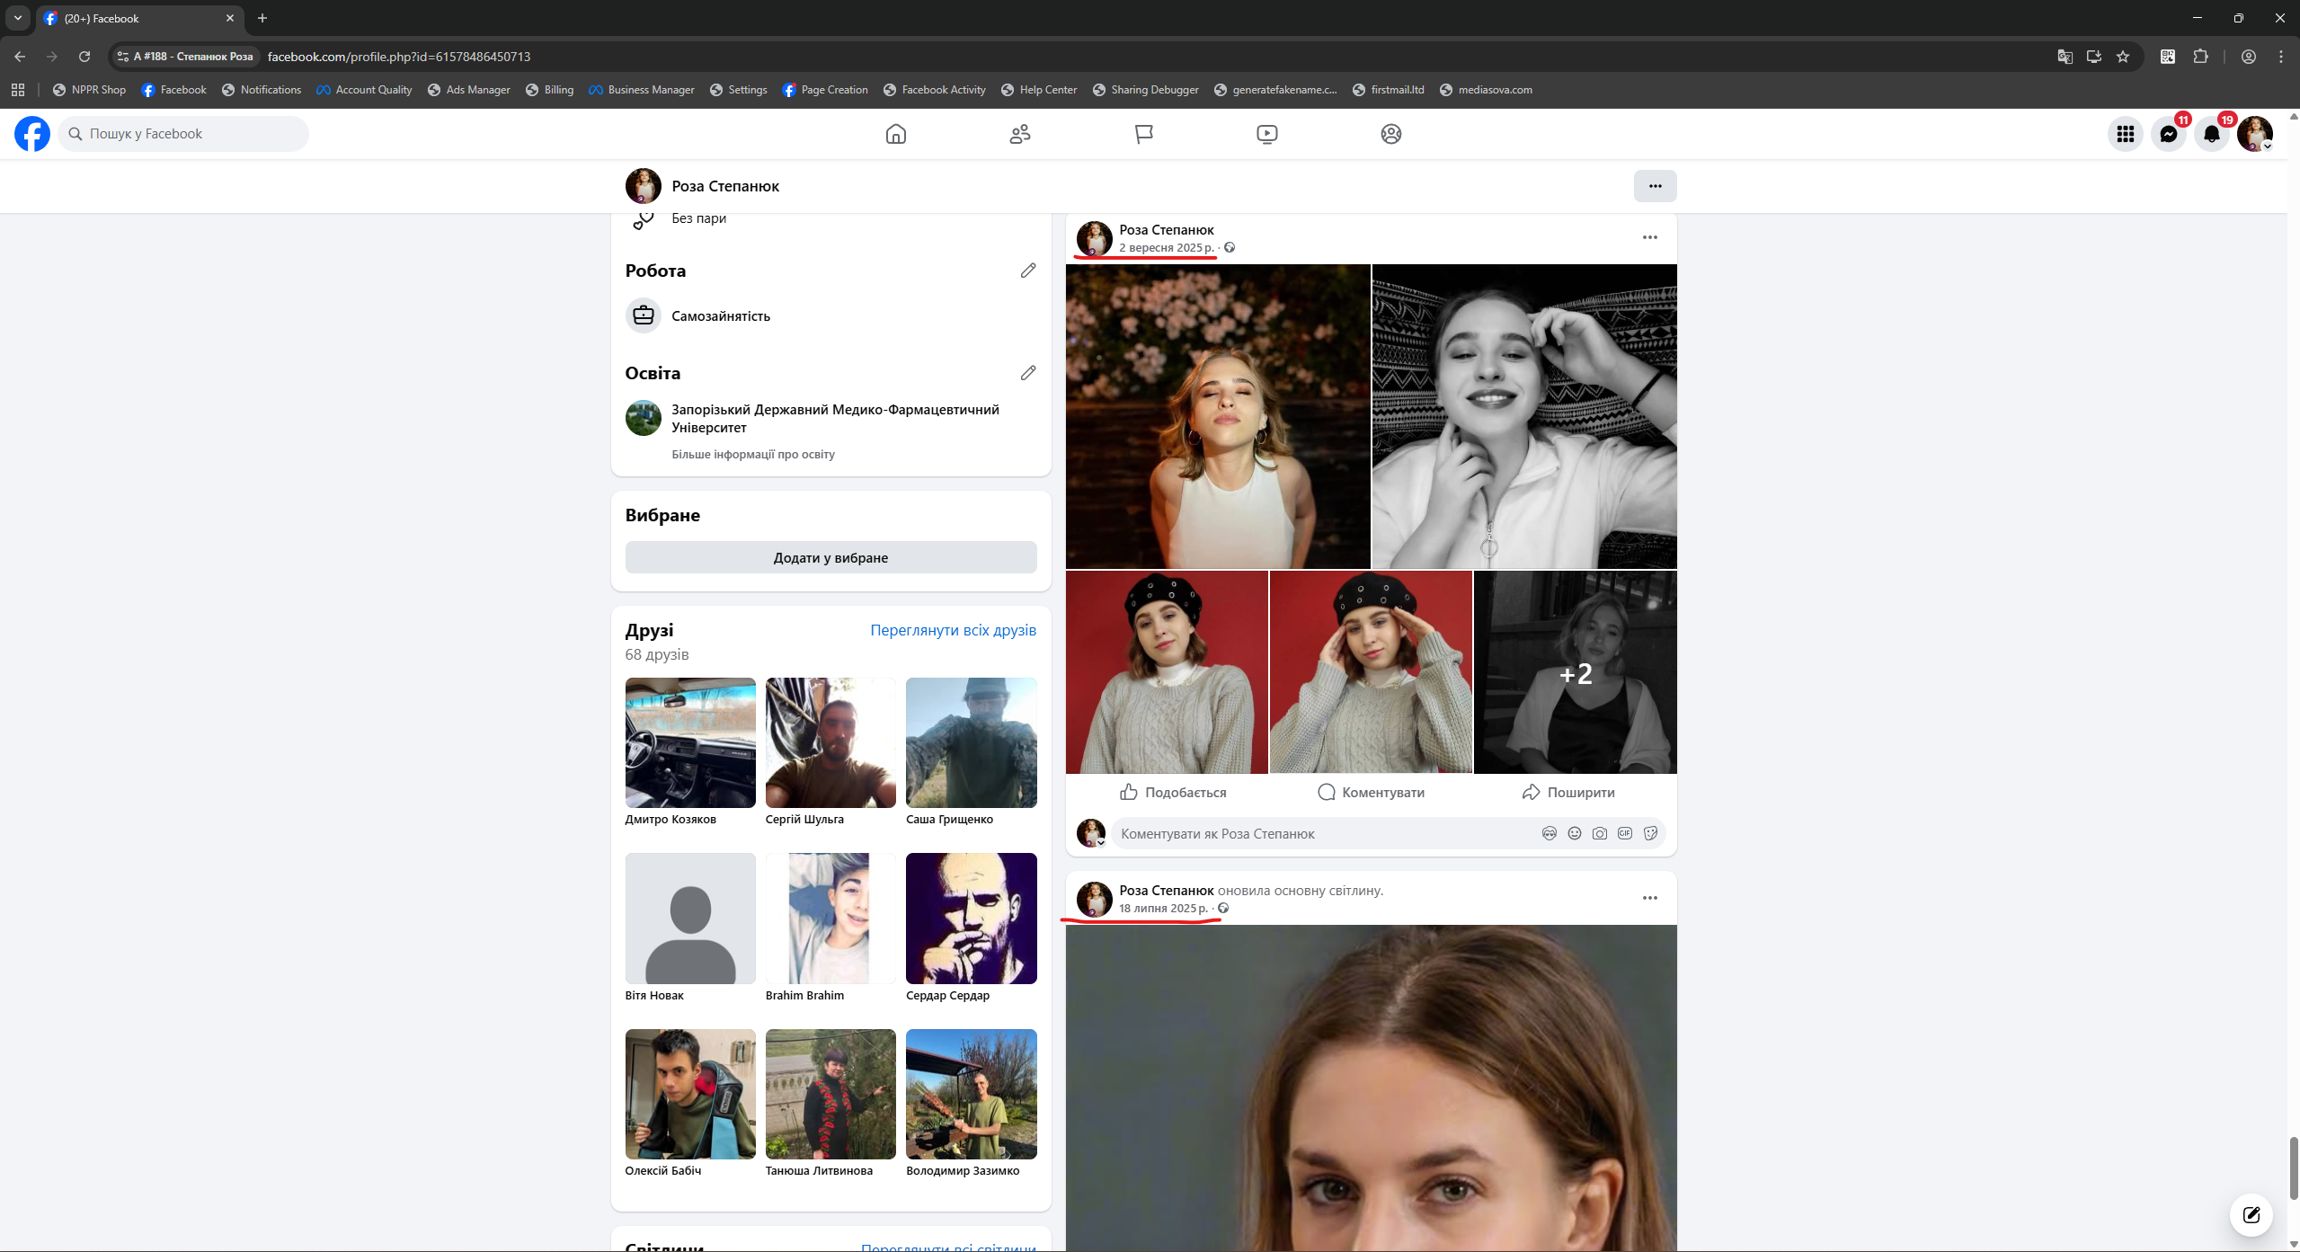Edit the Робота section with pencil icon
The image size is (2300, 1252).
click(1027, 271)
